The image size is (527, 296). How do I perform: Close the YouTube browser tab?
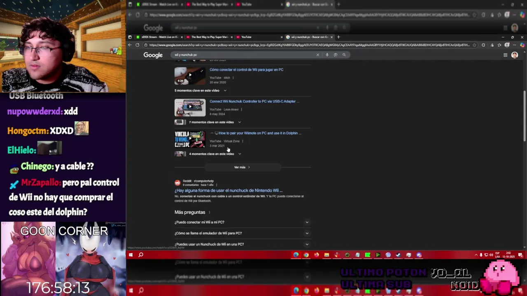coord(282,37)
